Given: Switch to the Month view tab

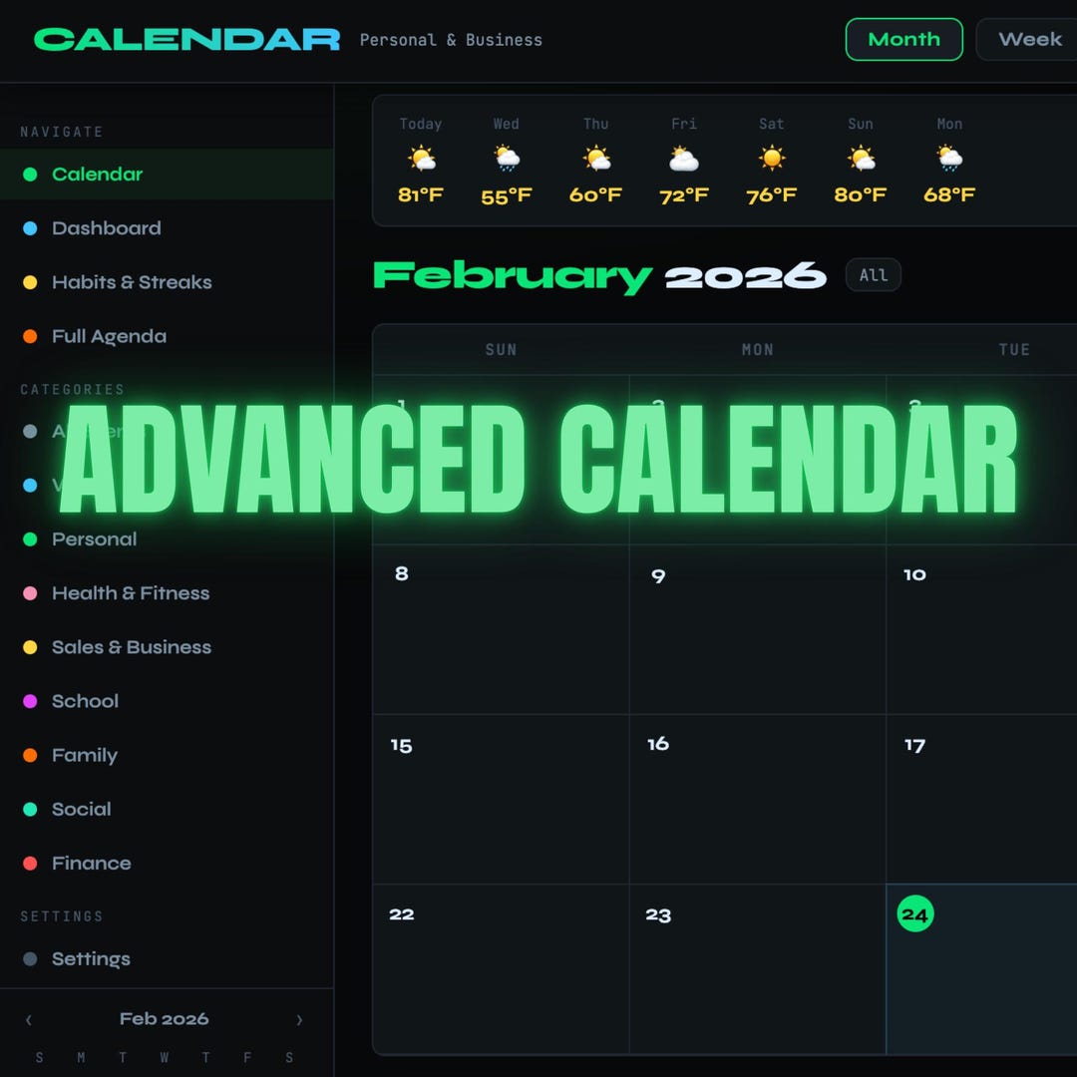Looking at the screenshot, I should click(x=903, y=39).
